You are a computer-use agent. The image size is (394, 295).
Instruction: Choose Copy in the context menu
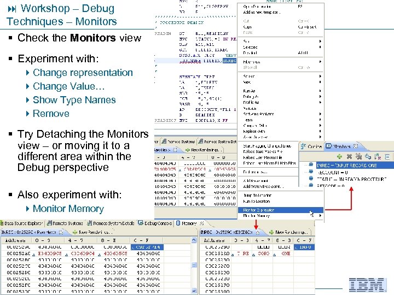coord(280,27)
